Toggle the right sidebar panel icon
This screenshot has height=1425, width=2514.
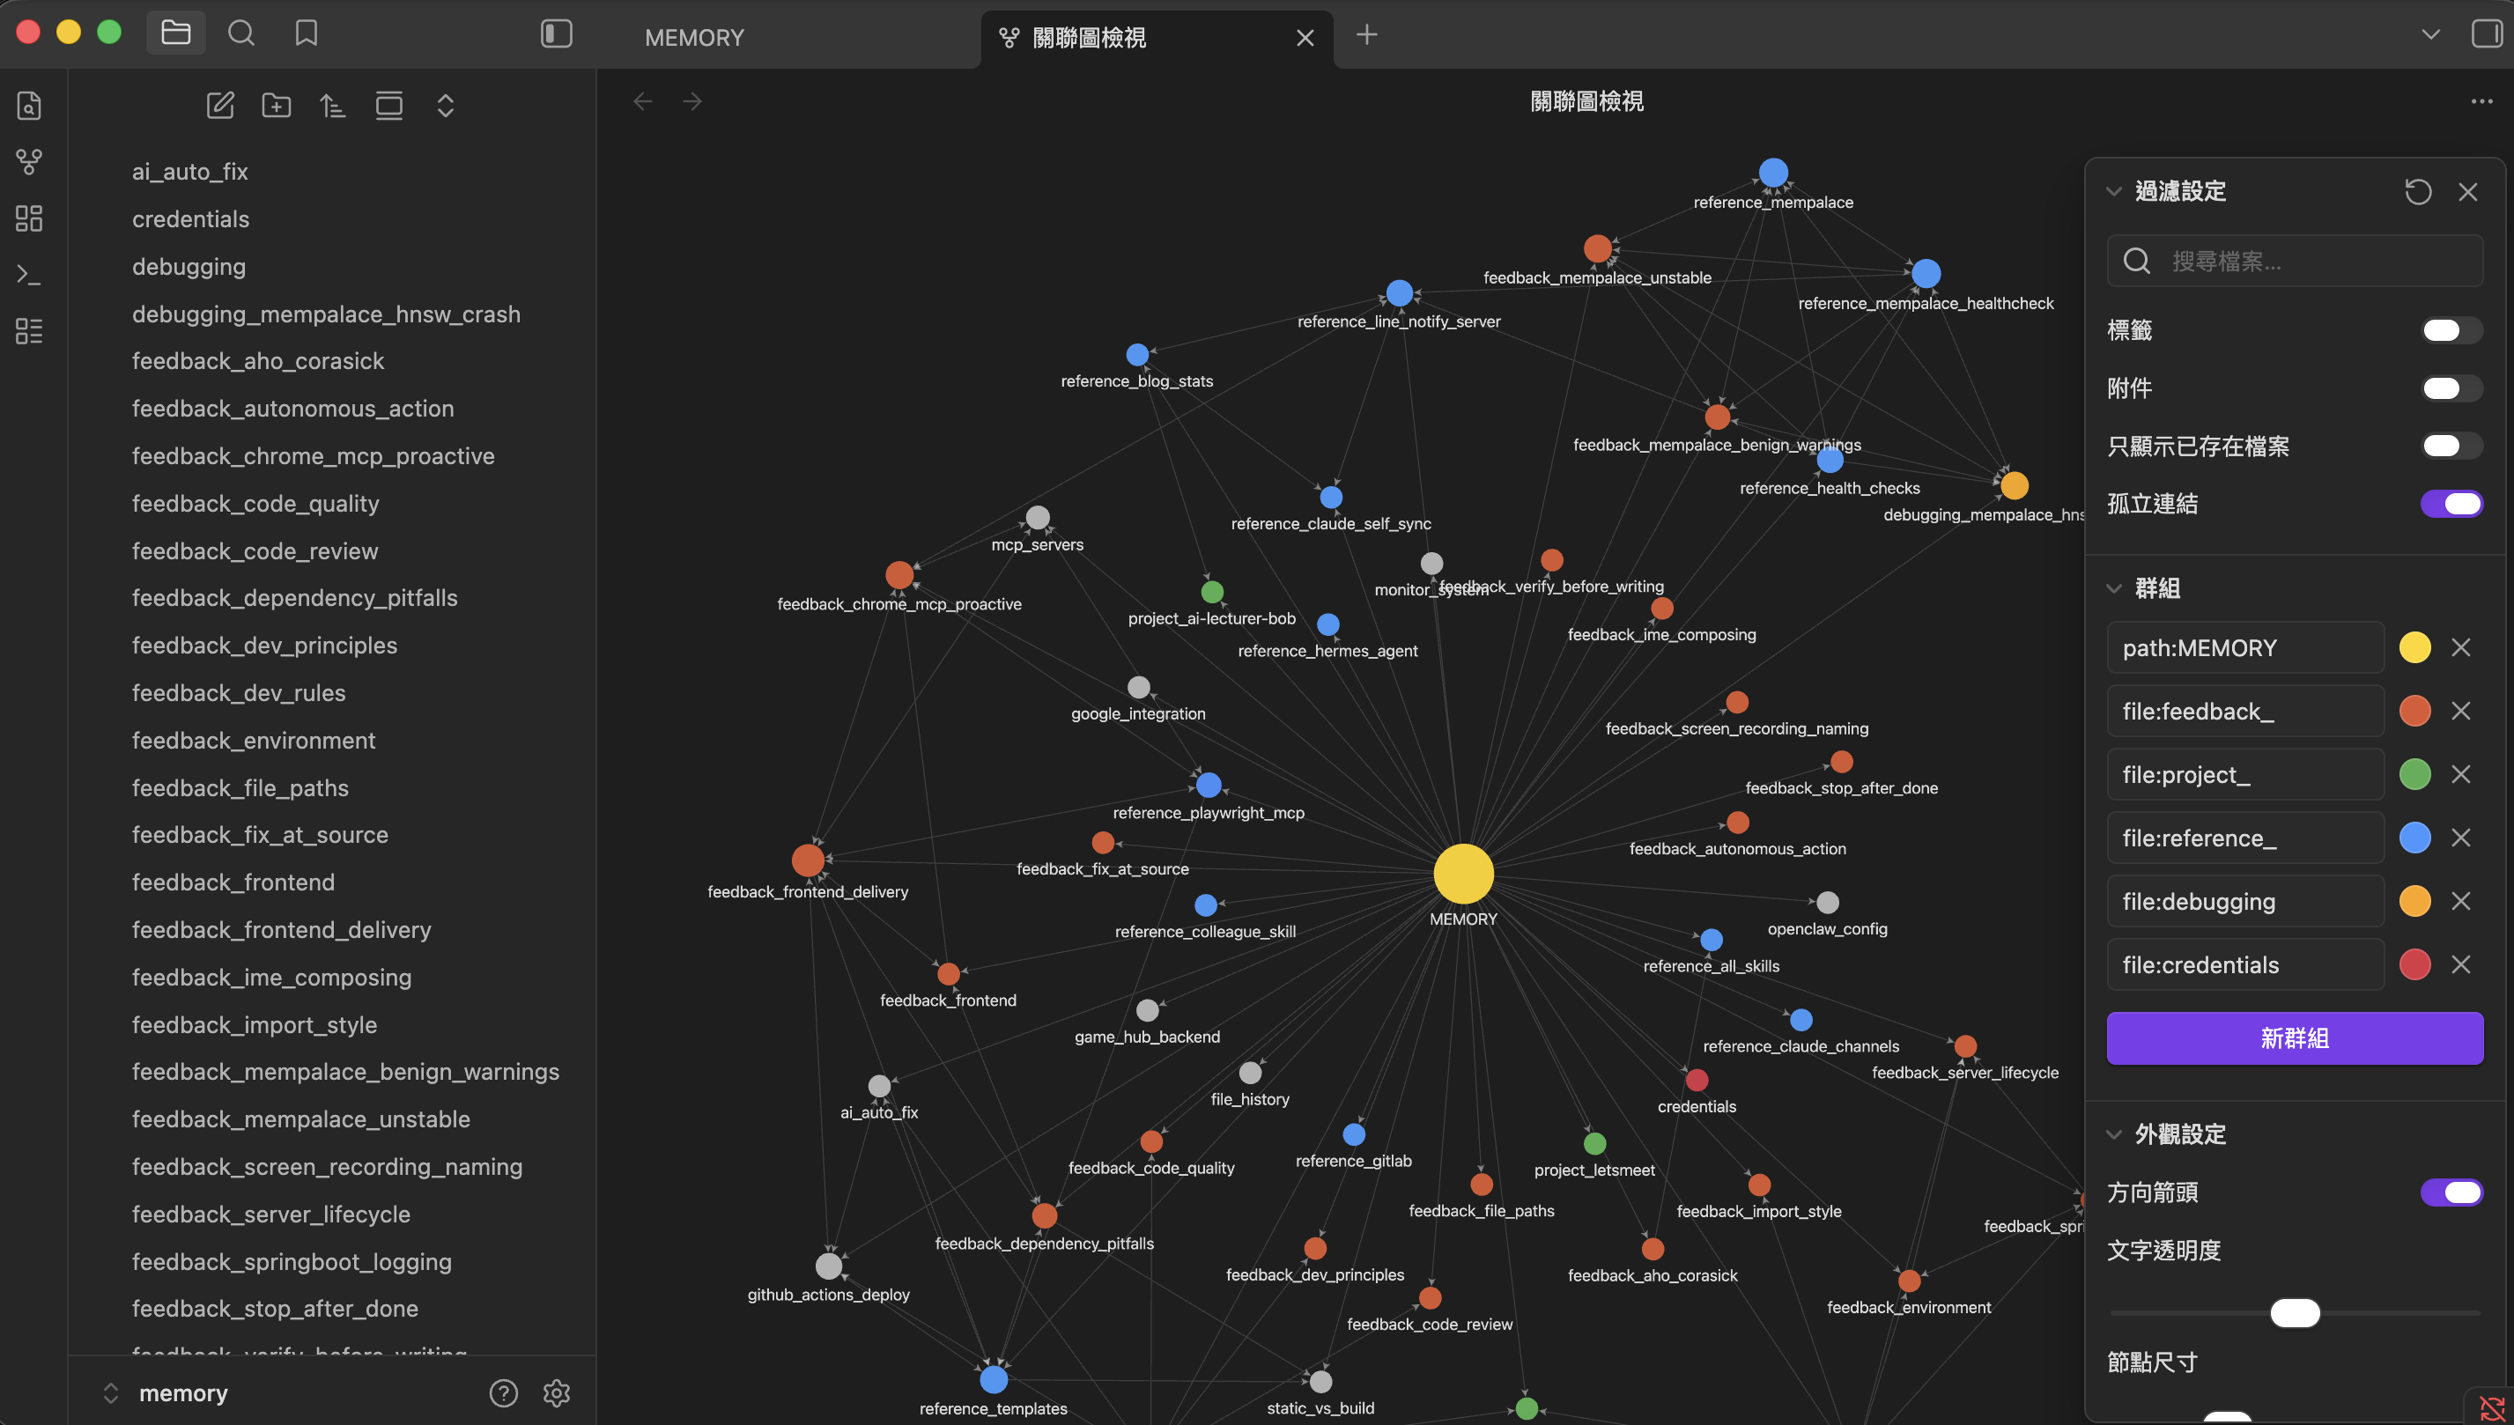[x=2486, y=33]
